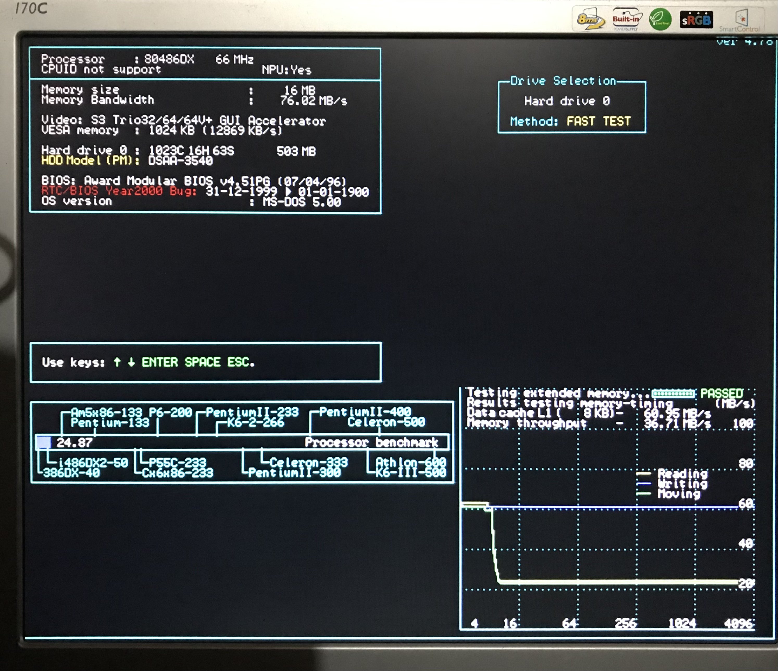Click the SPACE key label
This screenshot has width=778, height=671.
point(202,362)
